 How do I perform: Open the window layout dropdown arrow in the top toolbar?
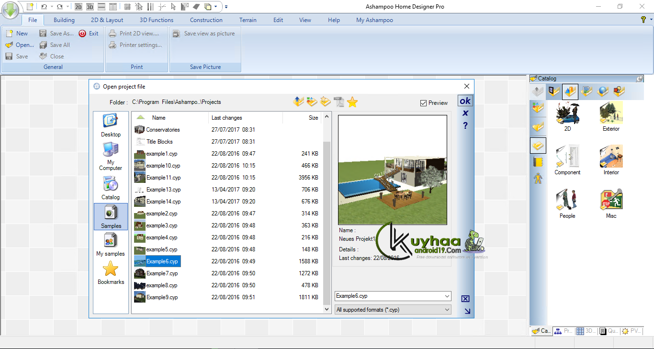216,7
